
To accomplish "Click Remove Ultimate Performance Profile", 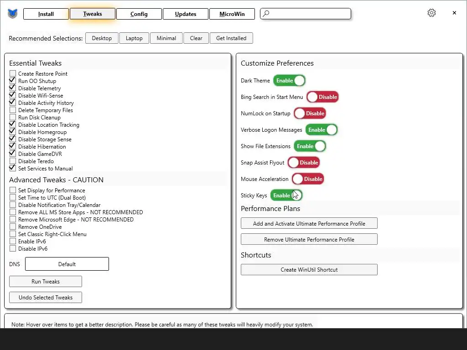I will [309, 239].
